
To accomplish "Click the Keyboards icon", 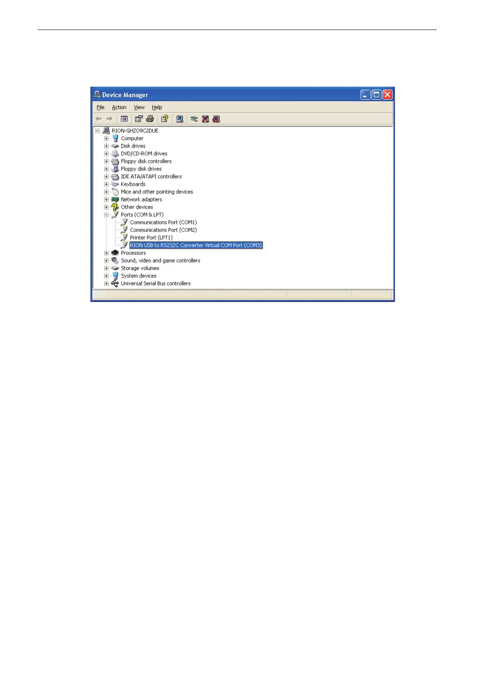I will 115,184.
